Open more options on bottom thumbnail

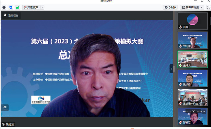(204, 112)
